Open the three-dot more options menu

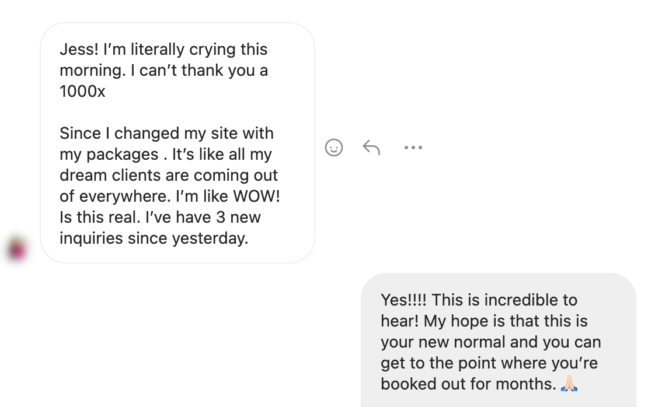[413, 148]
